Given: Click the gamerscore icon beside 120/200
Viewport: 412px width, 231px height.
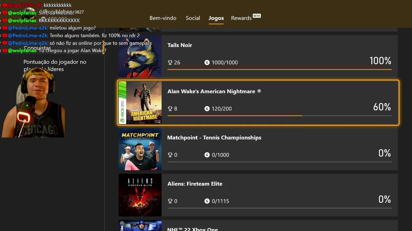Looking at the screenshot, I should pyautogui.click(x=207, y=109).
